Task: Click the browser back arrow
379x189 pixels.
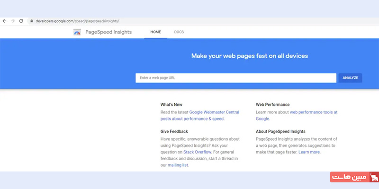Action: click(4, 21)
